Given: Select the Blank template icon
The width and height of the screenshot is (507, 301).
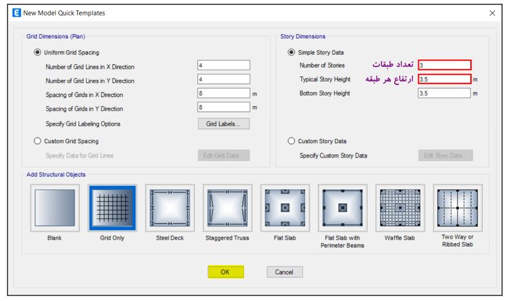Looking at the screenshot, I should 55,208.
